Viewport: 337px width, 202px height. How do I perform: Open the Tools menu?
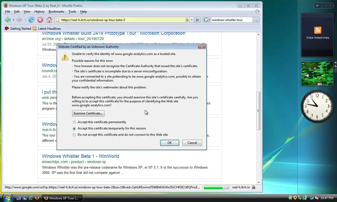point(72,12)
